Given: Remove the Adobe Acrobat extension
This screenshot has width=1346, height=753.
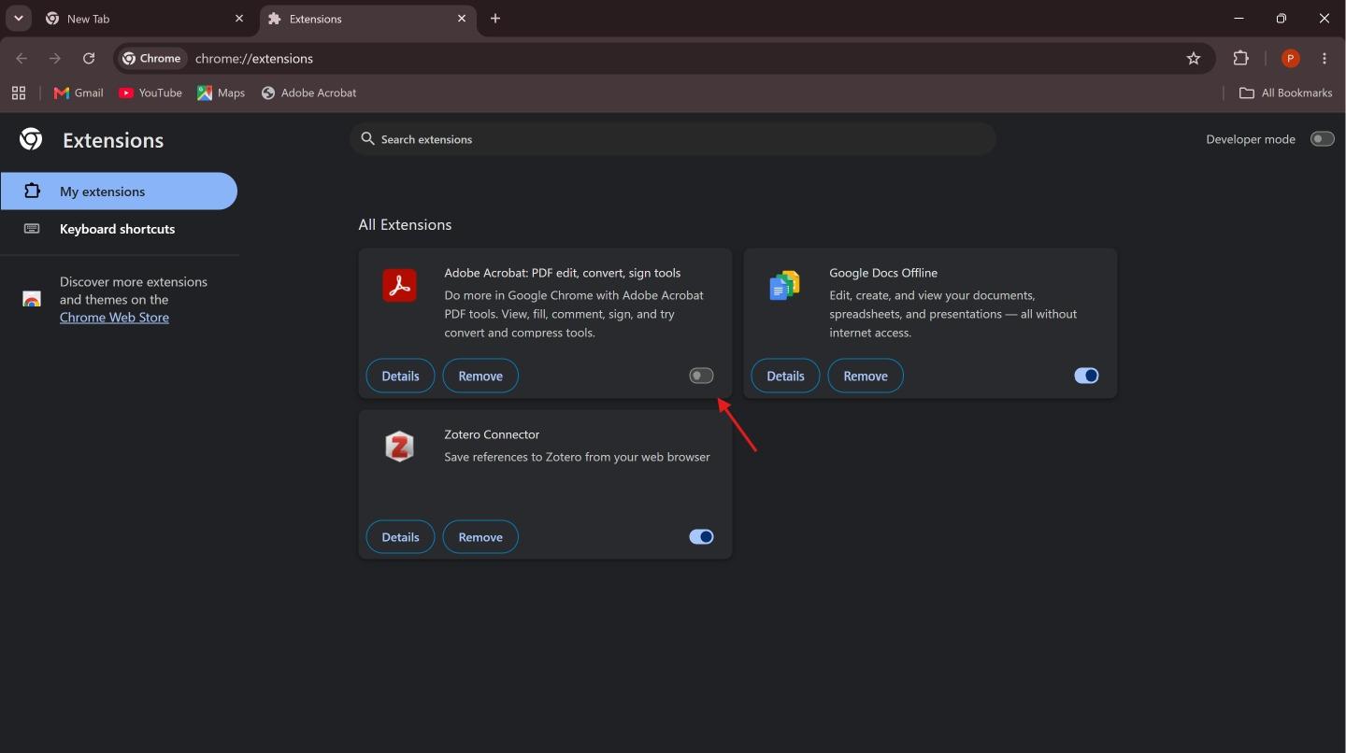Looking at the screenshot, I should click(480, 376).
